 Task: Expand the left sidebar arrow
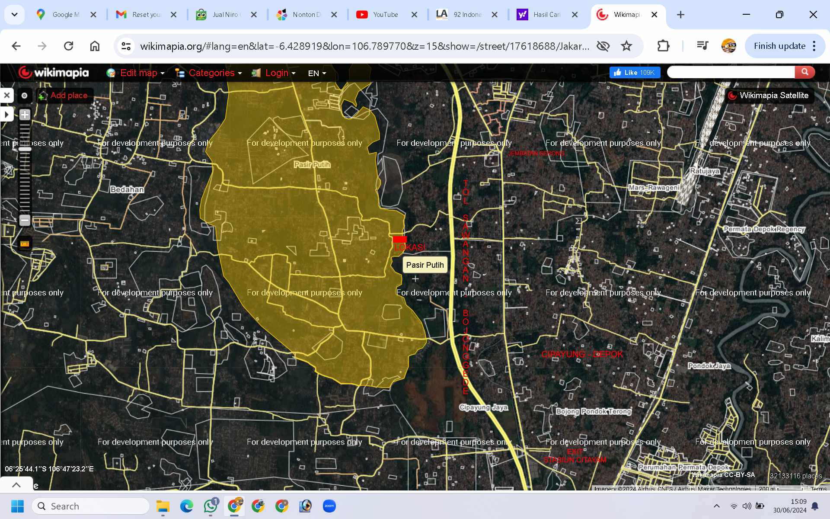point(6,115)
